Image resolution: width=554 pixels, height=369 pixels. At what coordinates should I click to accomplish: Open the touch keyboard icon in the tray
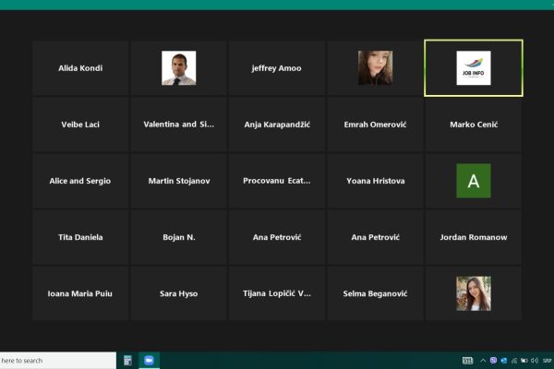[467, 360]
